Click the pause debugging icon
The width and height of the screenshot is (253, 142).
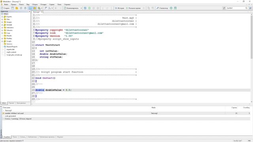pyautogui.click(x=94, y=8)
